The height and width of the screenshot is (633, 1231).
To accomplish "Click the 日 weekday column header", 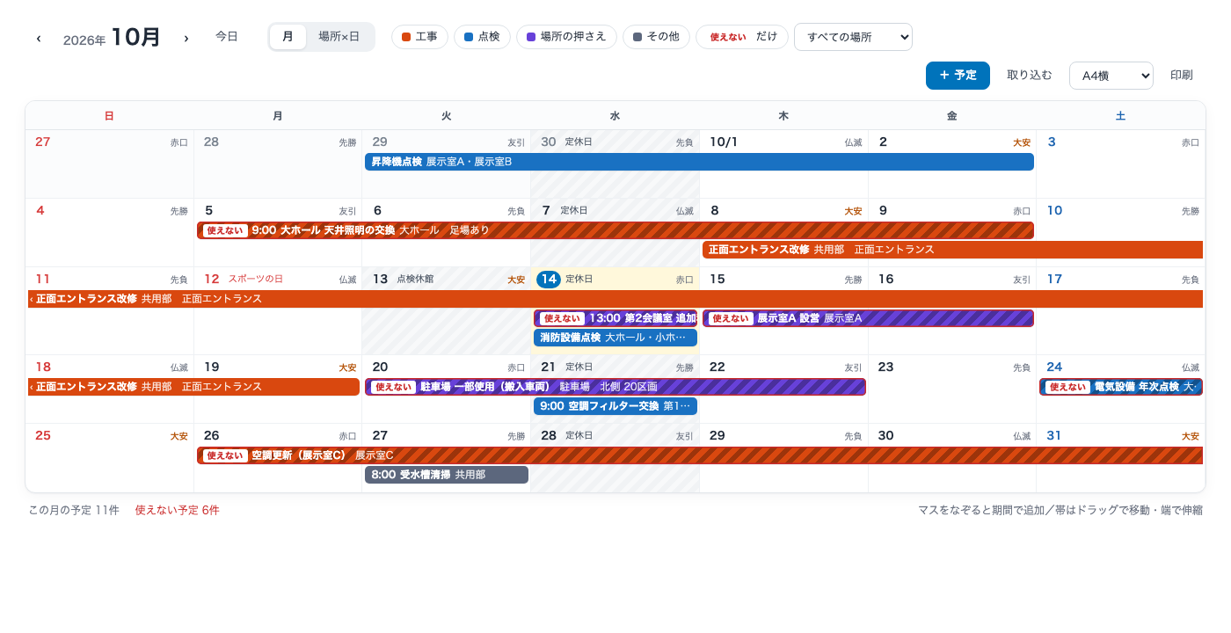I will 109,116.
